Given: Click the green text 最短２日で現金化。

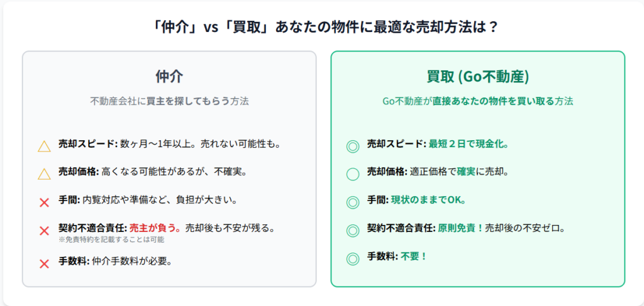Looking at the screenshot, I should [468, 144].
